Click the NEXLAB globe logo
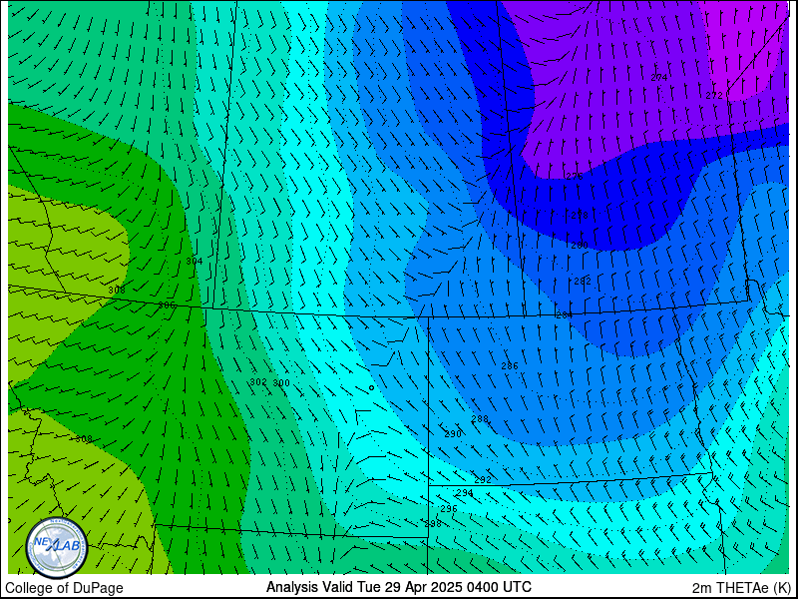Viewport: 798px width, 599px height. point(57,548)
